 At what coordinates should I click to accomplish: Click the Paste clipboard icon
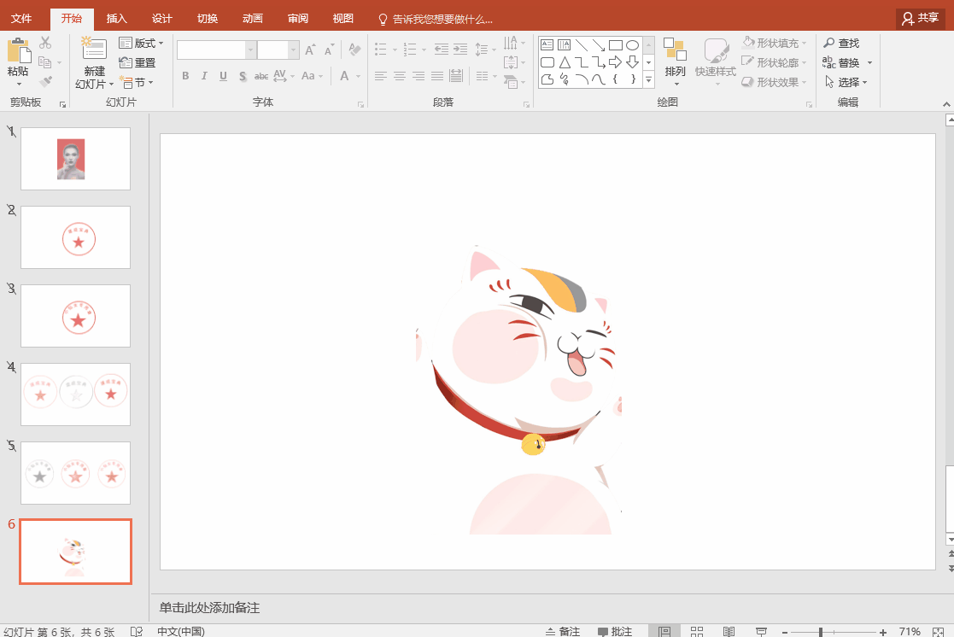click(18, 51)
